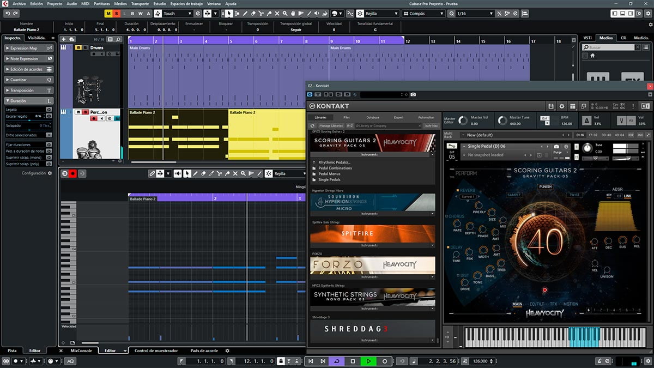Open Pedal Combinations folder in Kontakt
Viewport: 654px width, 368px height.
[x=335, y=168]
